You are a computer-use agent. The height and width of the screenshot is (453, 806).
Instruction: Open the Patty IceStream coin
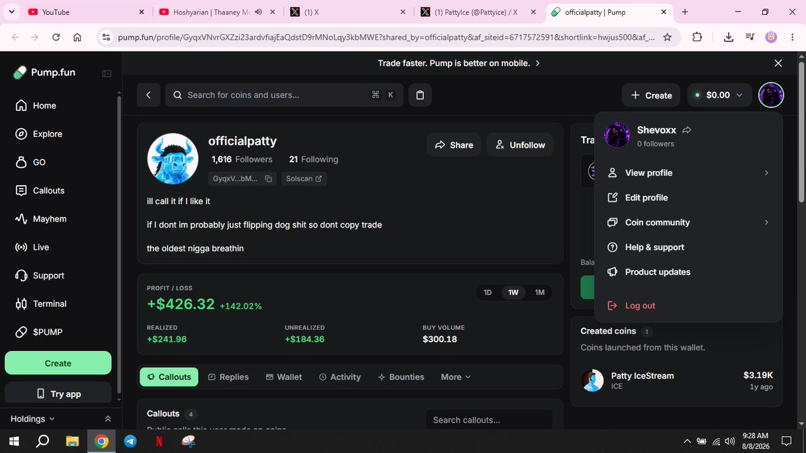click(x=676, y=381)
